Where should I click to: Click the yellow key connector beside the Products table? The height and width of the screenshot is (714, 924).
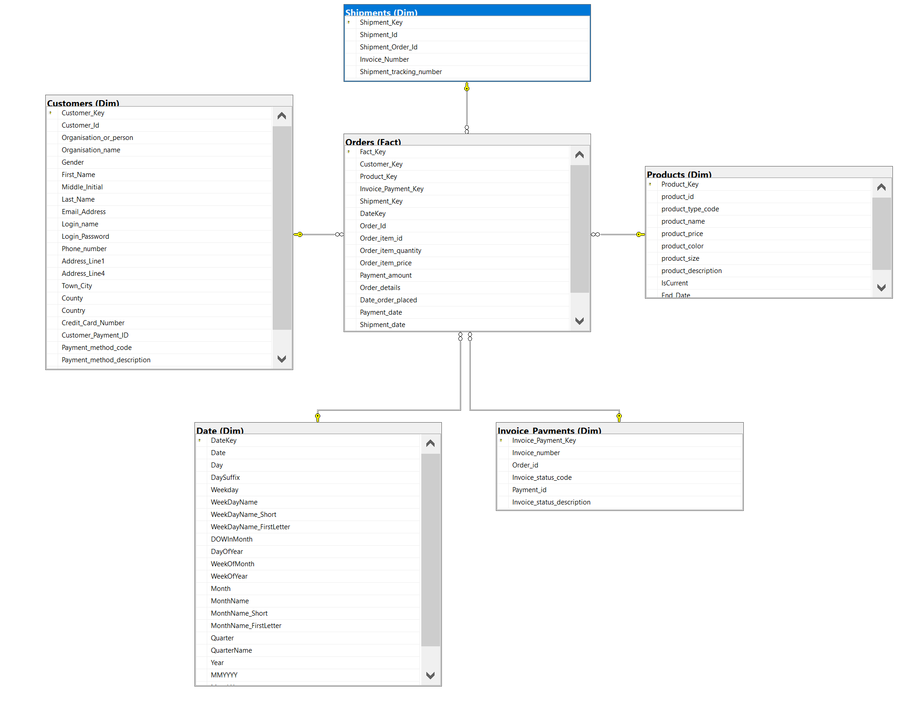click(639, 235)
